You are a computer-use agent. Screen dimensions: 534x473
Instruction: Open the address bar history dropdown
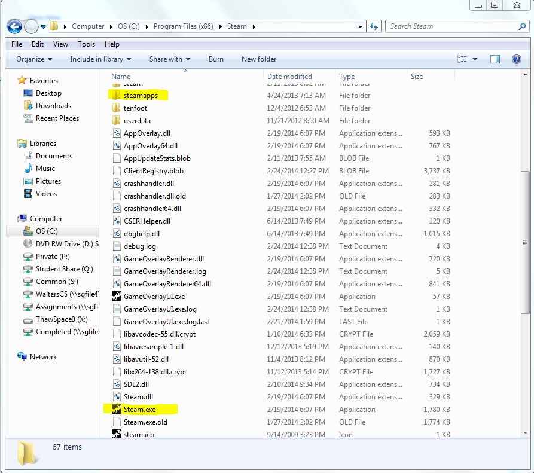coord(360,26)
